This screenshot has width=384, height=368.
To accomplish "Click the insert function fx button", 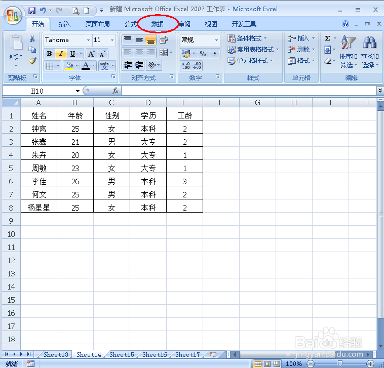I will point(116,91).
